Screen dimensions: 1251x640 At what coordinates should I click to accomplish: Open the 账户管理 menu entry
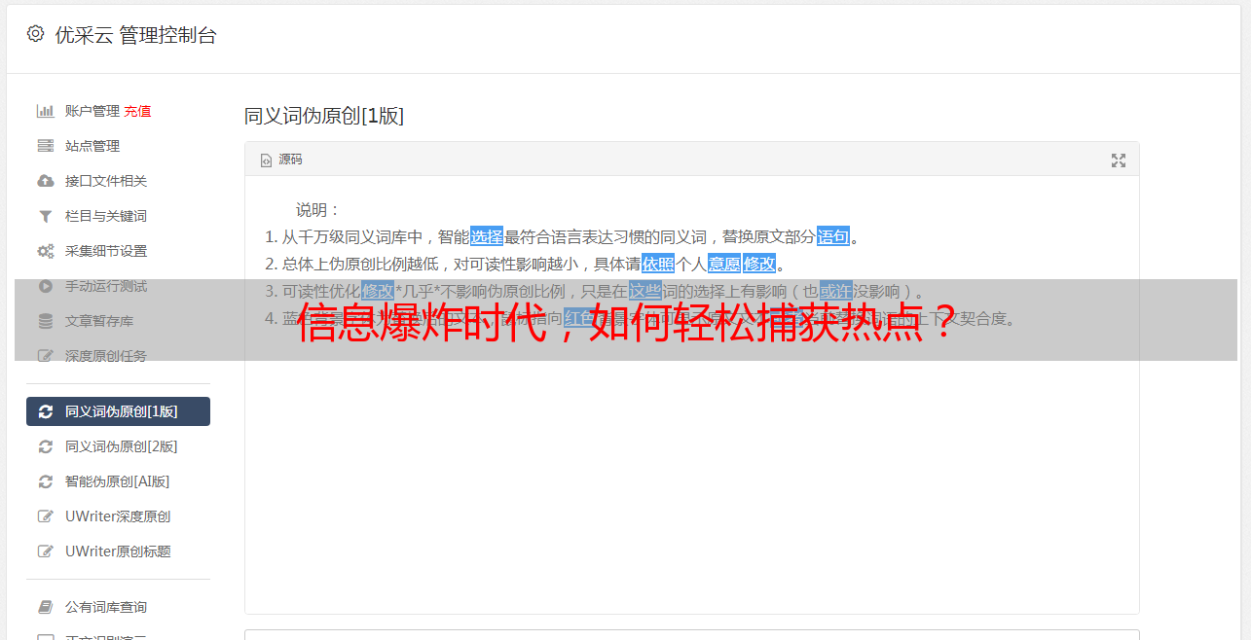(92, 111)
